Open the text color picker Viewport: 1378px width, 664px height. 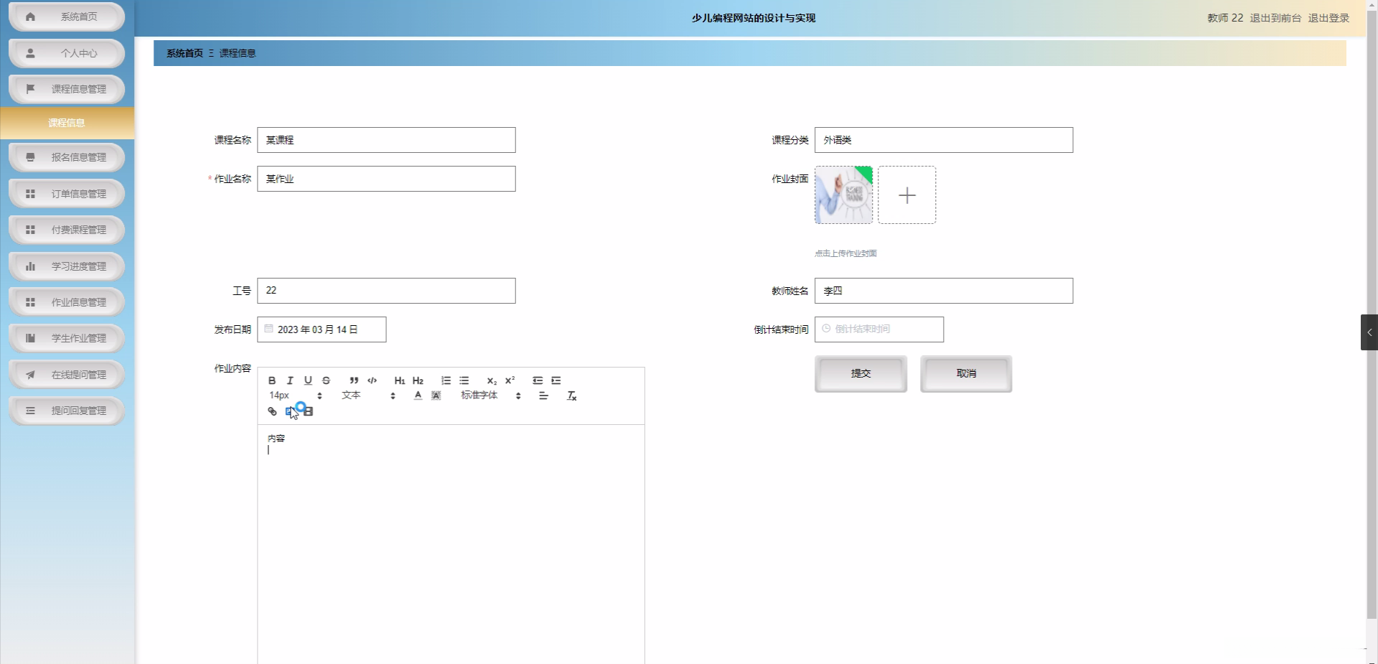[418, 396]
